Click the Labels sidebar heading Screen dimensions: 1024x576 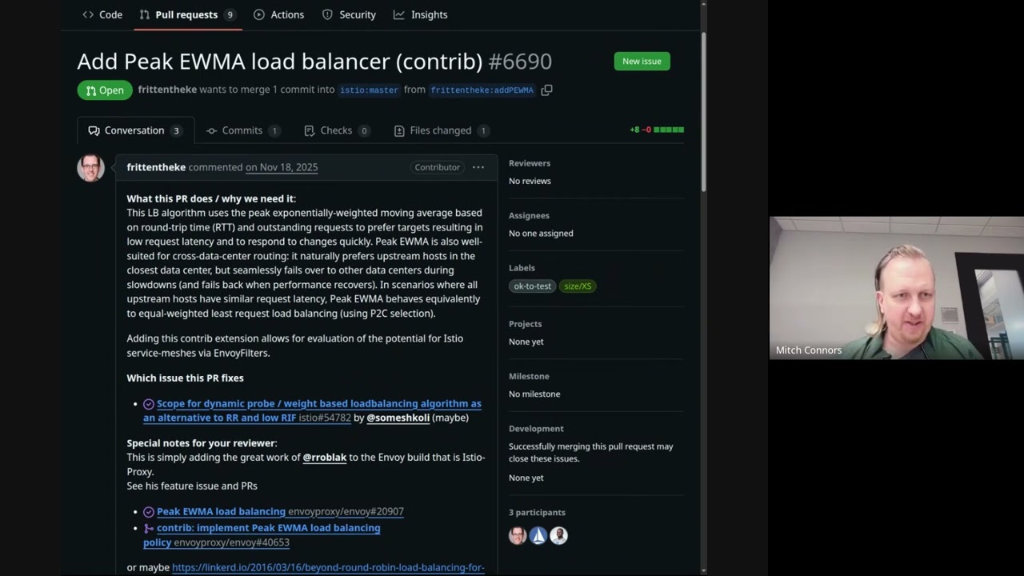point(522,268)
